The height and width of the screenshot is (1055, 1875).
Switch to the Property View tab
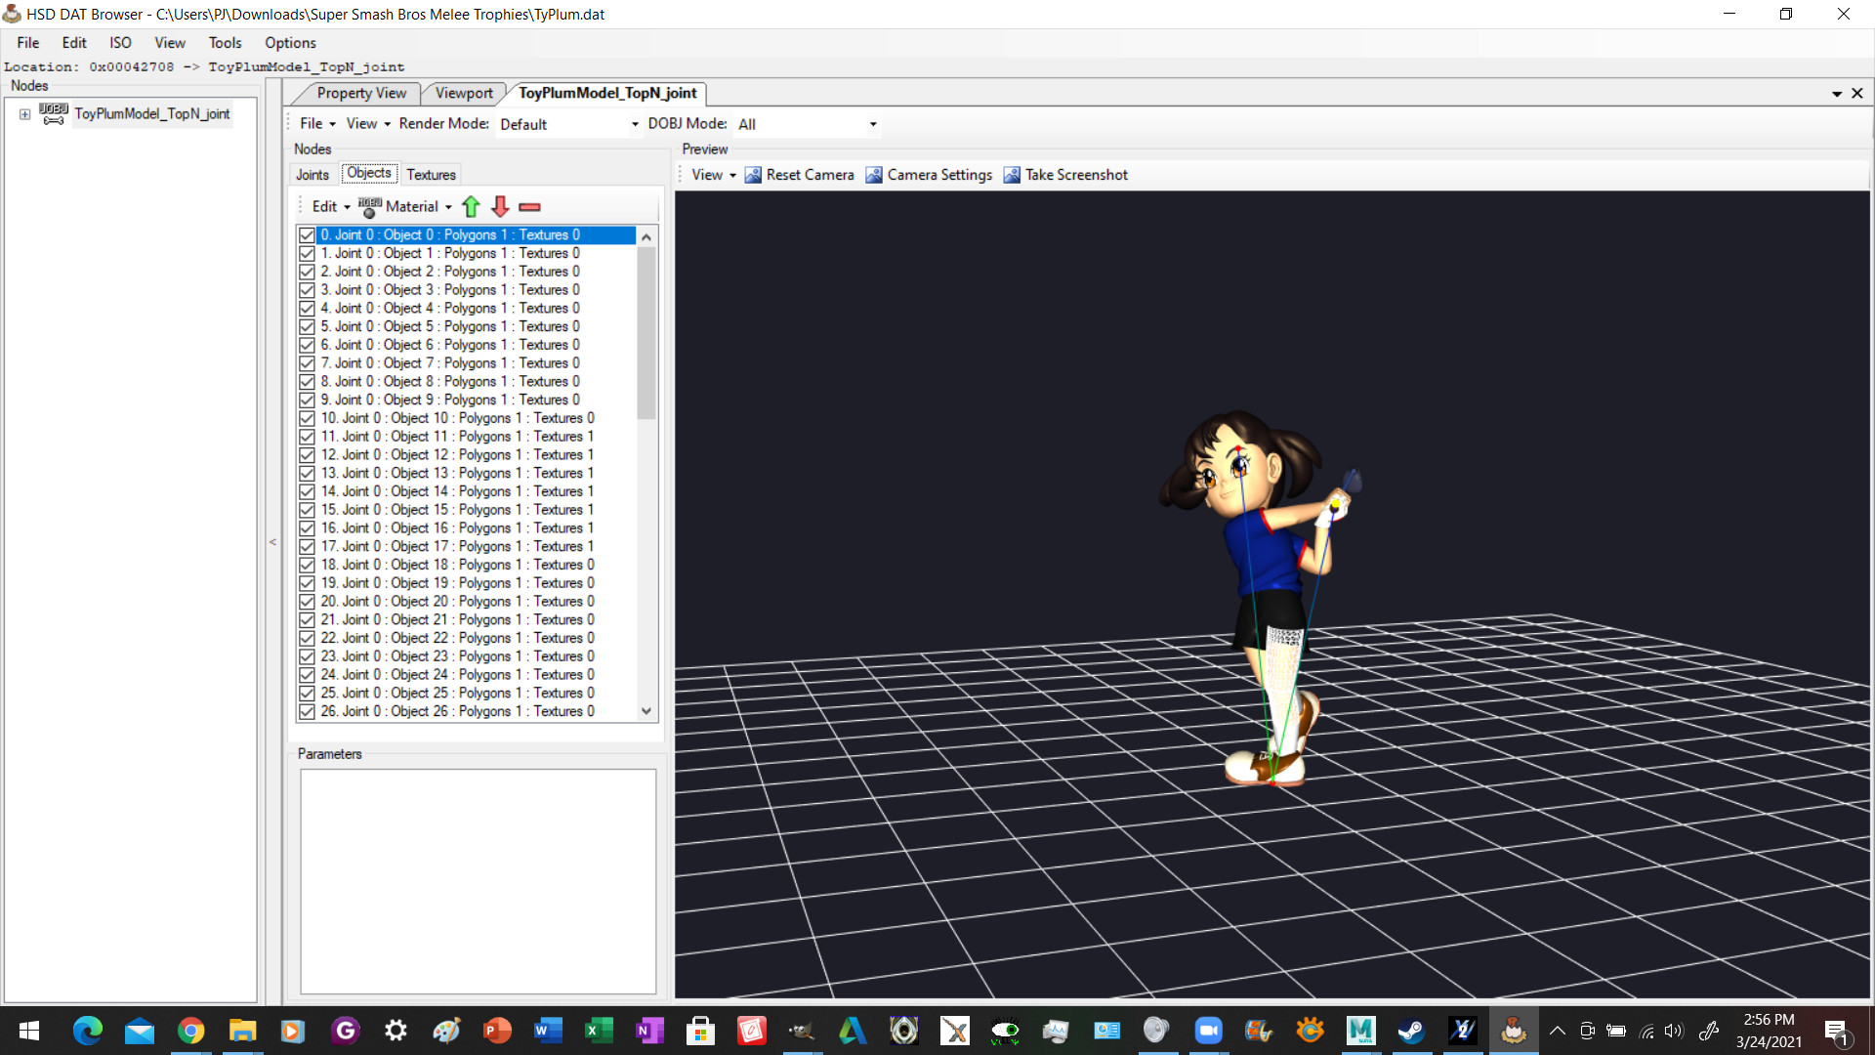pyautogui.click(x=360, y=93)
